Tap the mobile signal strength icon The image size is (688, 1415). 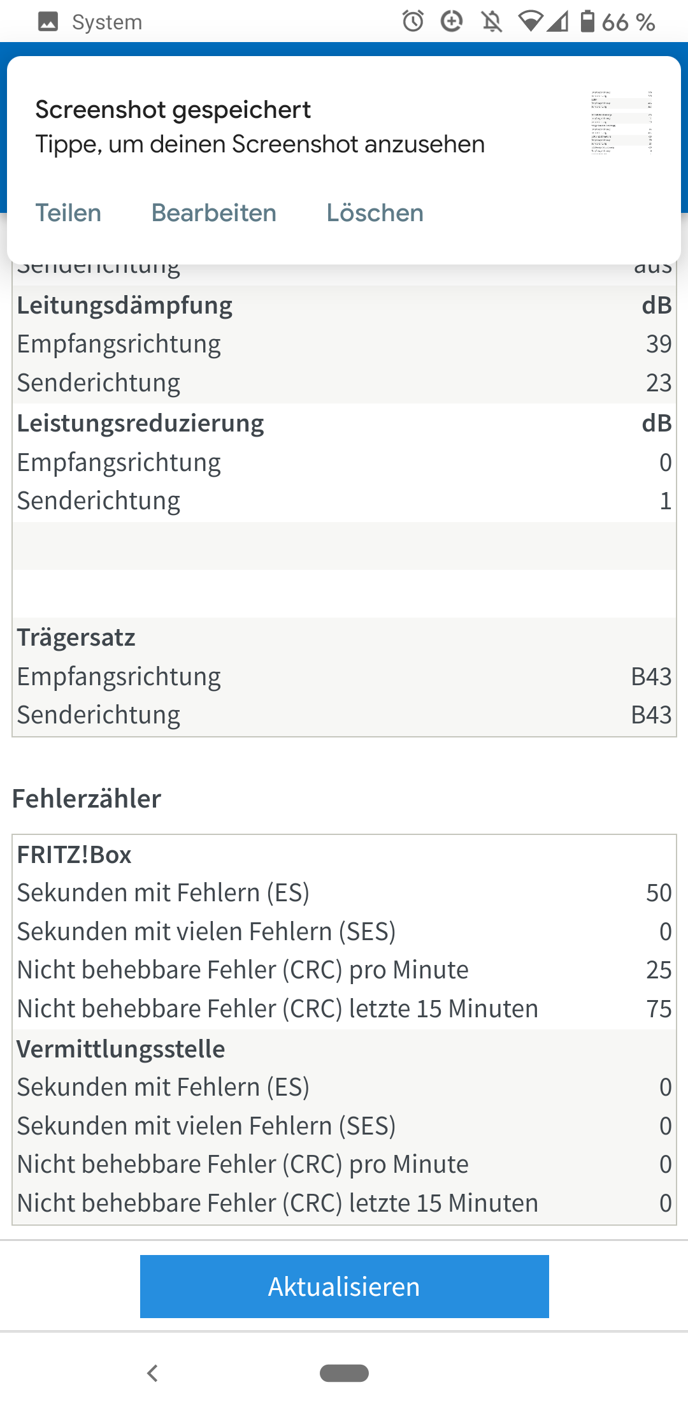tap(557, 22)
